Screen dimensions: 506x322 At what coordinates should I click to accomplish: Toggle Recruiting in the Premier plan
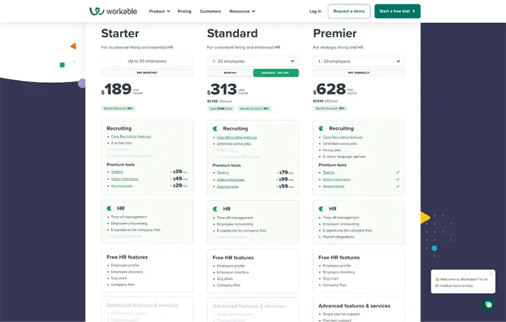(x=323, y=128)
